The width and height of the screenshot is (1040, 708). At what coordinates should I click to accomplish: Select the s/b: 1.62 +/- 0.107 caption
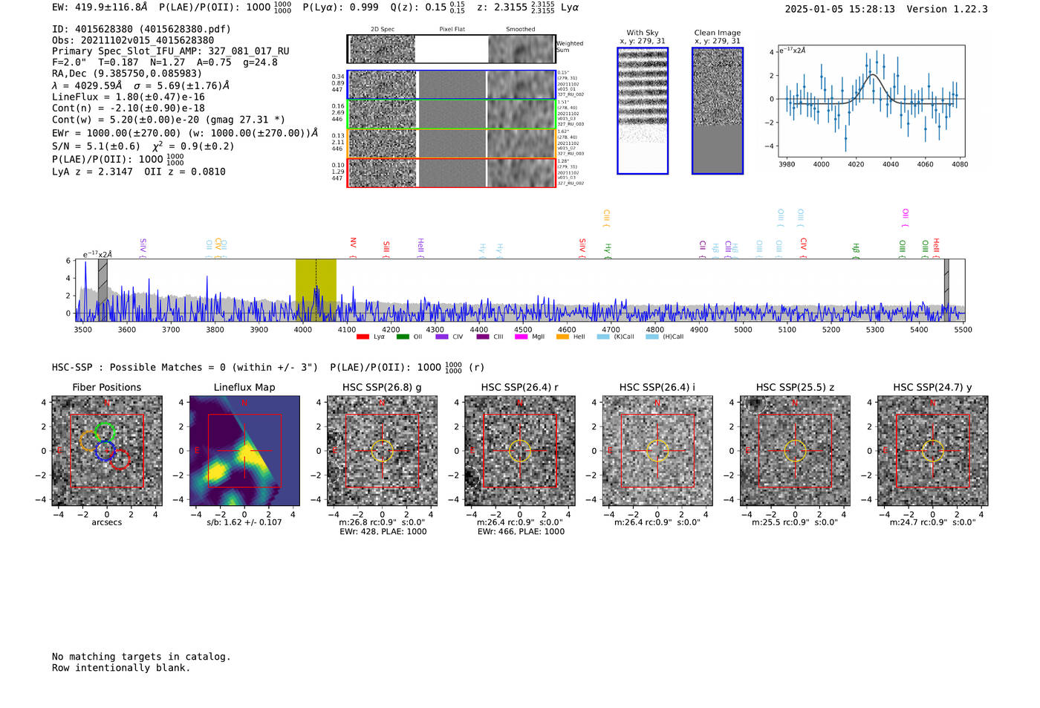click(244, 522)
